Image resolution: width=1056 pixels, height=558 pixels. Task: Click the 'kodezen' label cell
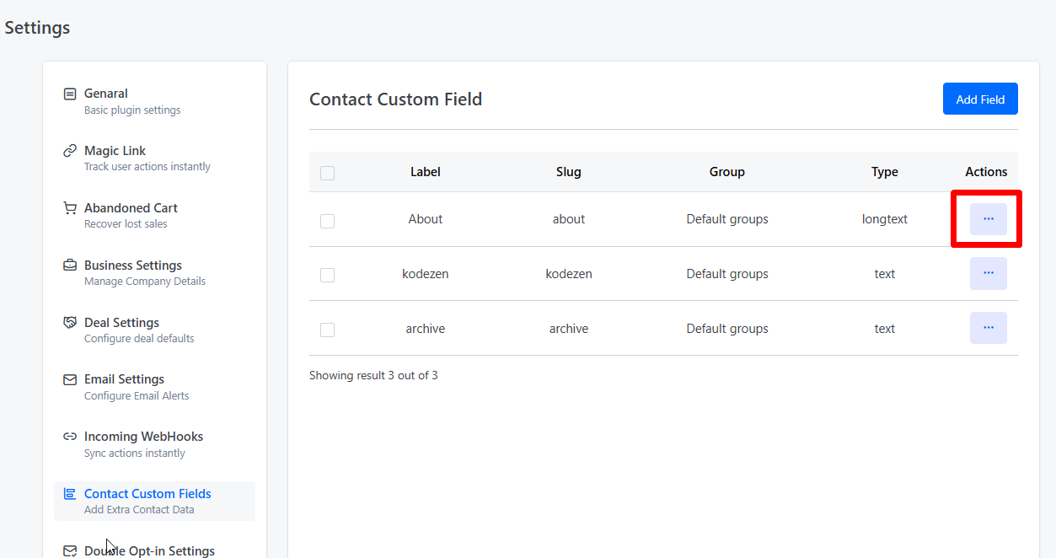click(x=426, y=274)
